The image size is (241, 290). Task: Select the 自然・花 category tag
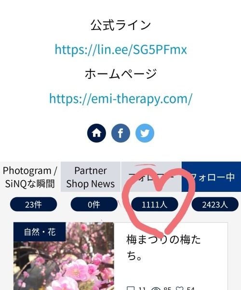(40, 232)
